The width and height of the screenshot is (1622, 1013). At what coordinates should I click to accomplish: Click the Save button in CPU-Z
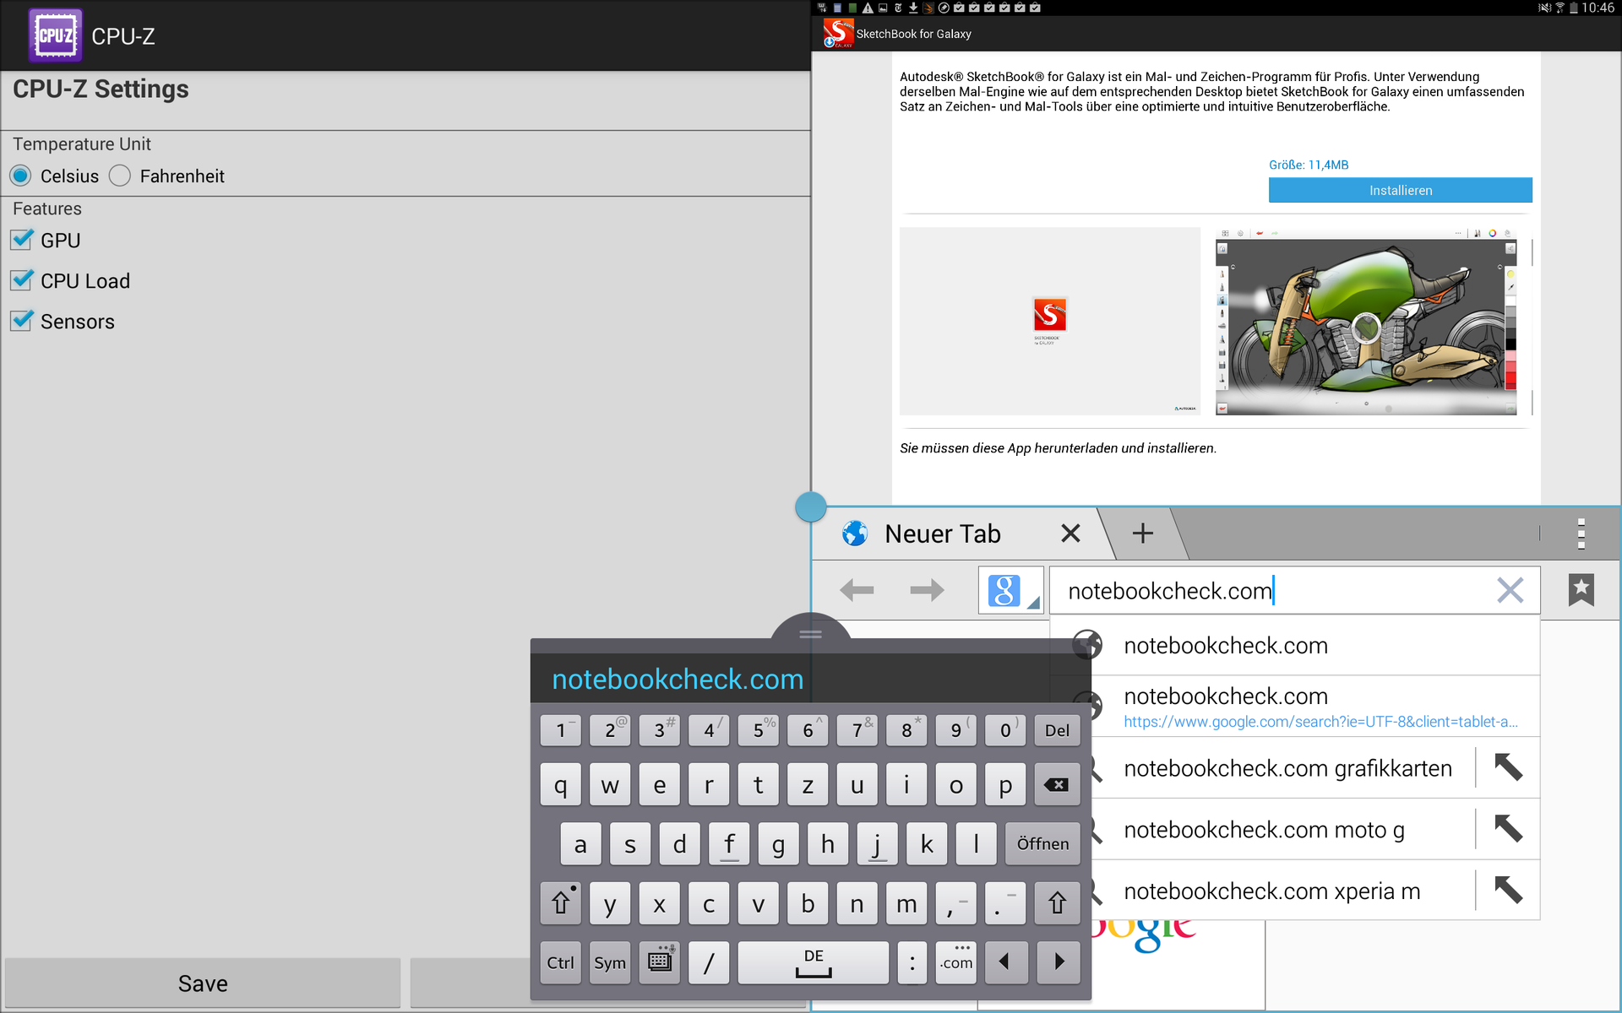[x=203, y=983]
